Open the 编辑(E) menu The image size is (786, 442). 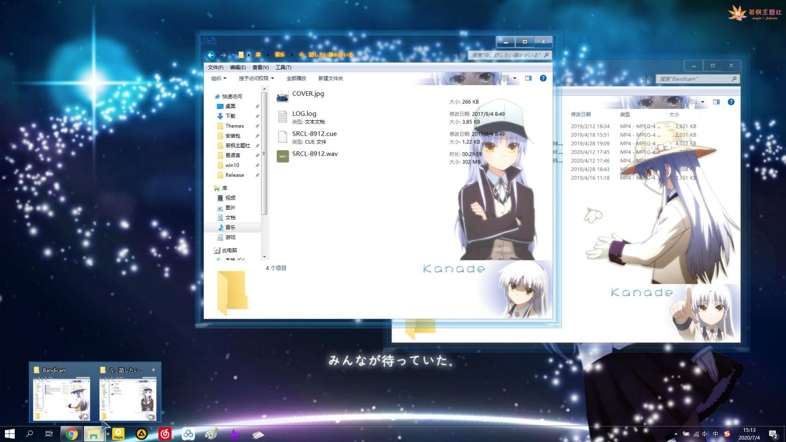click(x=238, y=67)
